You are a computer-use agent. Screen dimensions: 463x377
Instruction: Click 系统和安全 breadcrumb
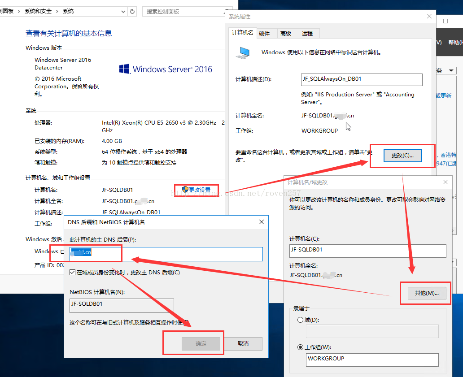tap(38, 11)
